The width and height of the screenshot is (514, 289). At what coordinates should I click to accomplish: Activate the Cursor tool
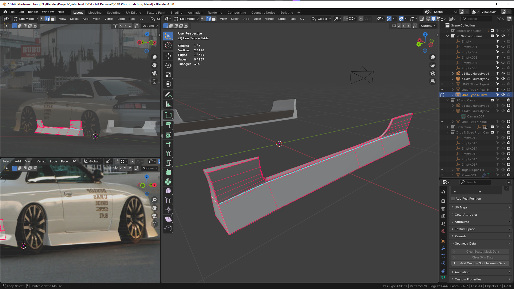click(x=168, y=45)
